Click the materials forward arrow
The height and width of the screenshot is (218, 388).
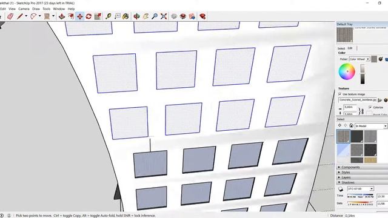[346, 125]
